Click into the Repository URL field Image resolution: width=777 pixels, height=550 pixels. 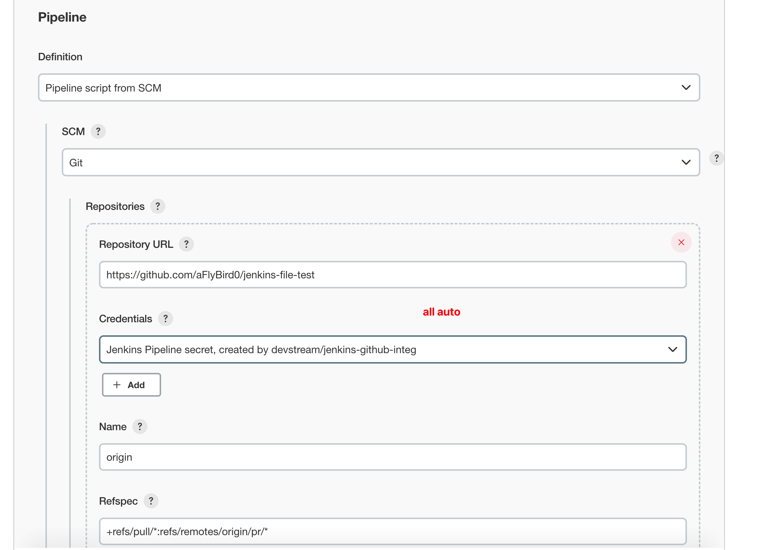pos(393,275)
